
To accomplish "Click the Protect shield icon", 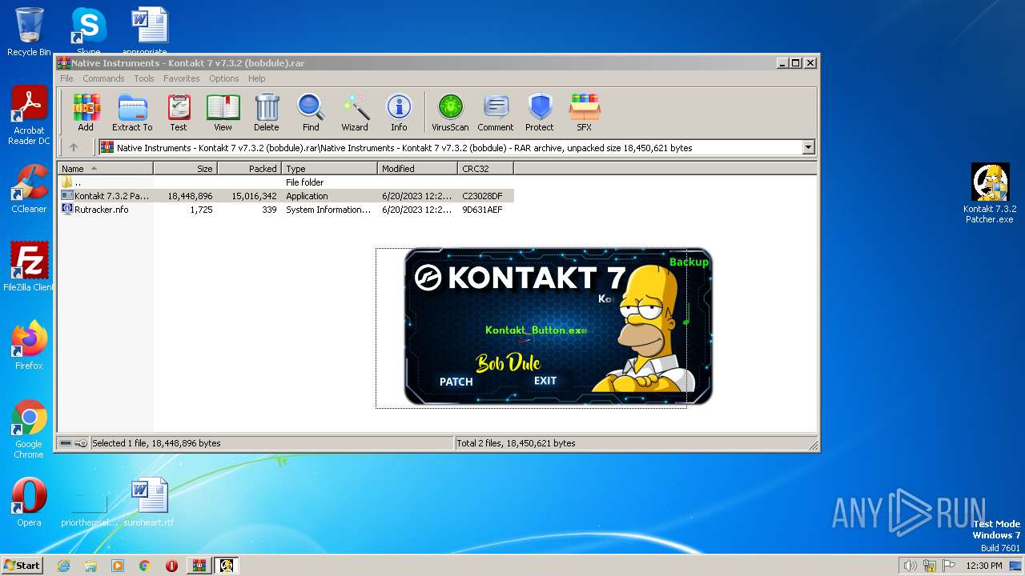I will (x=540, y=112).
